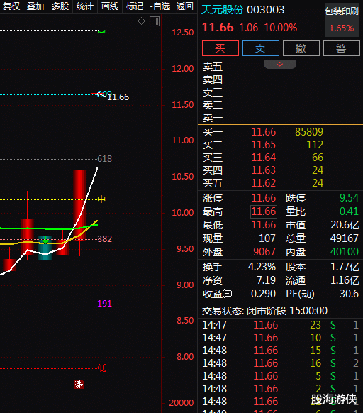This screenshot has width=363, height=413.
Task: Click the red 买 buy button
Action: 220,48
